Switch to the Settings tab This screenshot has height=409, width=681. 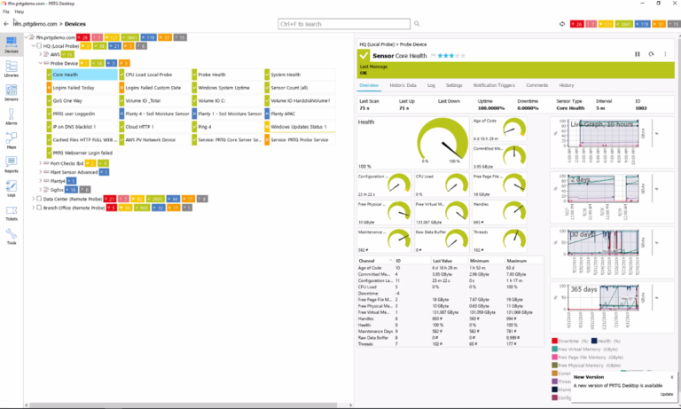[x=454, y=85]
